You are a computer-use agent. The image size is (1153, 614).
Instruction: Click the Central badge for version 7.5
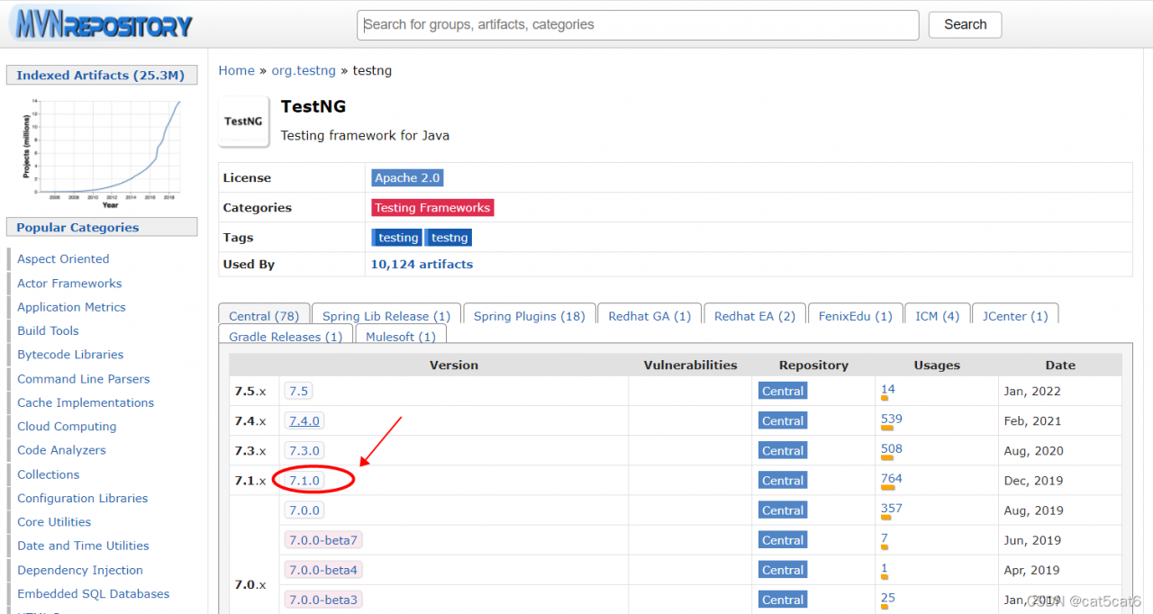(782, 391)
